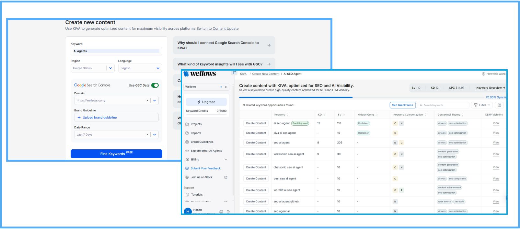Clear the Last 7 Days date range
520x229 pixels.
point(147,134)
